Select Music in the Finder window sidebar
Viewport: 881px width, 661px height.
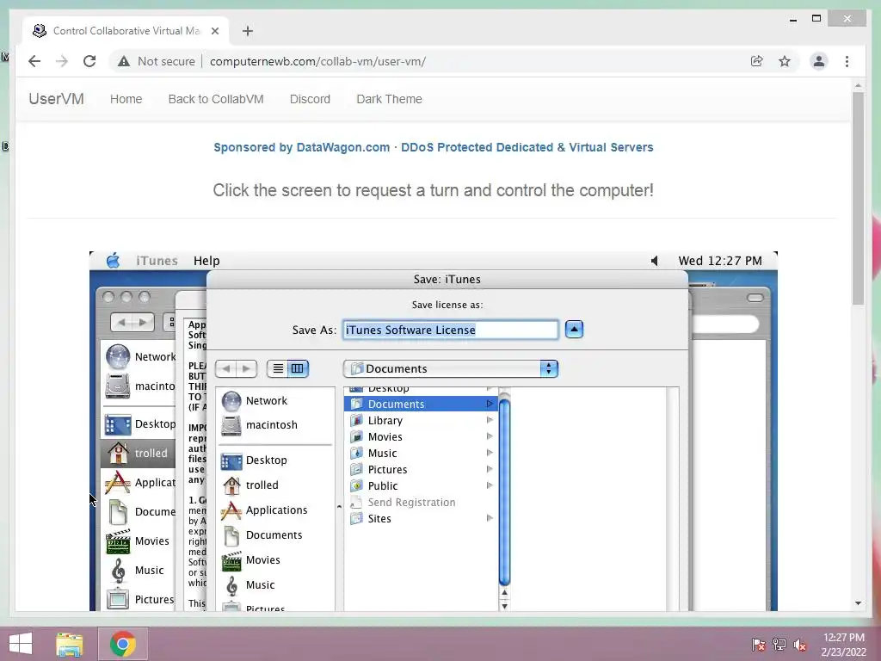pyautogui.click(x=139, y=571)
